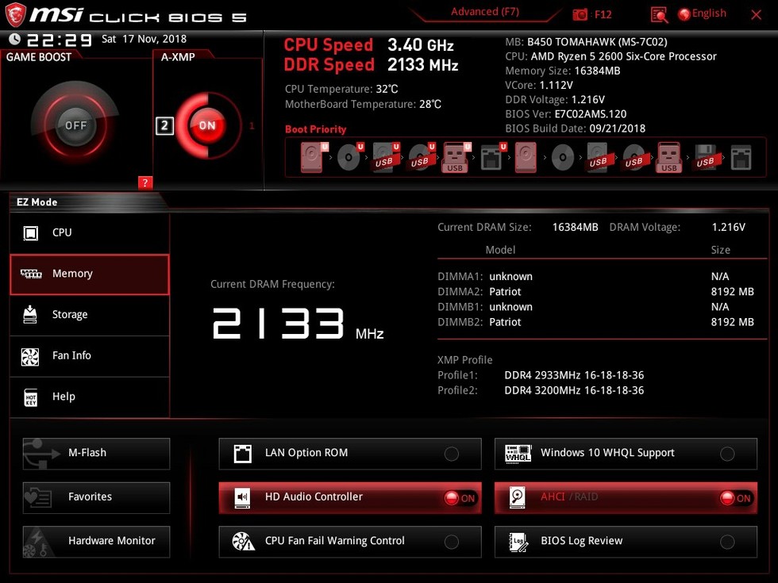The height and width of the screenshot is (583, 778).
Task: Select the legacy hard disk boot icon
Action: [x=526, y=157]
